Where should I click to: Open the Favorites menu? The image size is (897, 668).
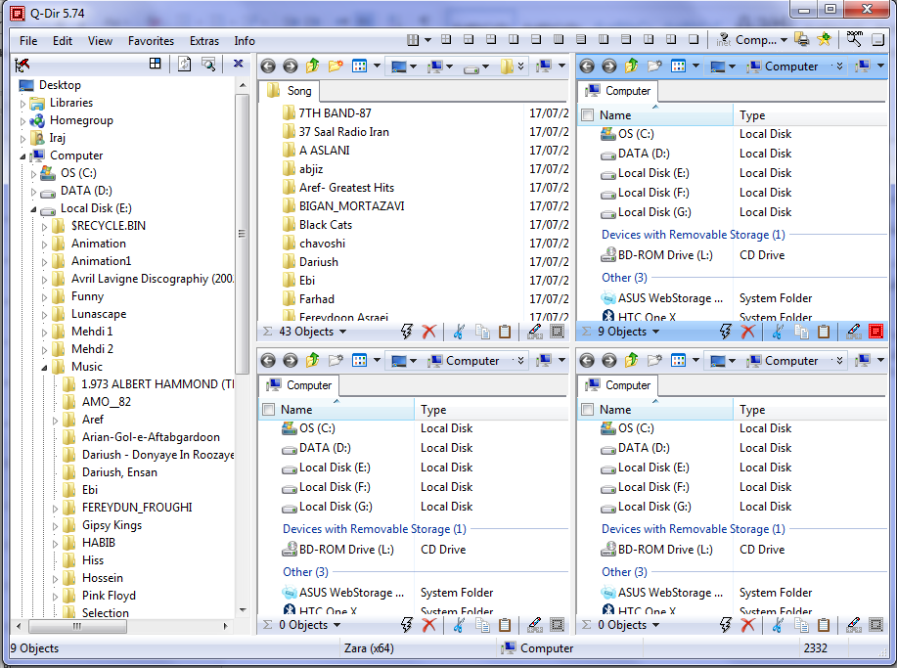151,41
